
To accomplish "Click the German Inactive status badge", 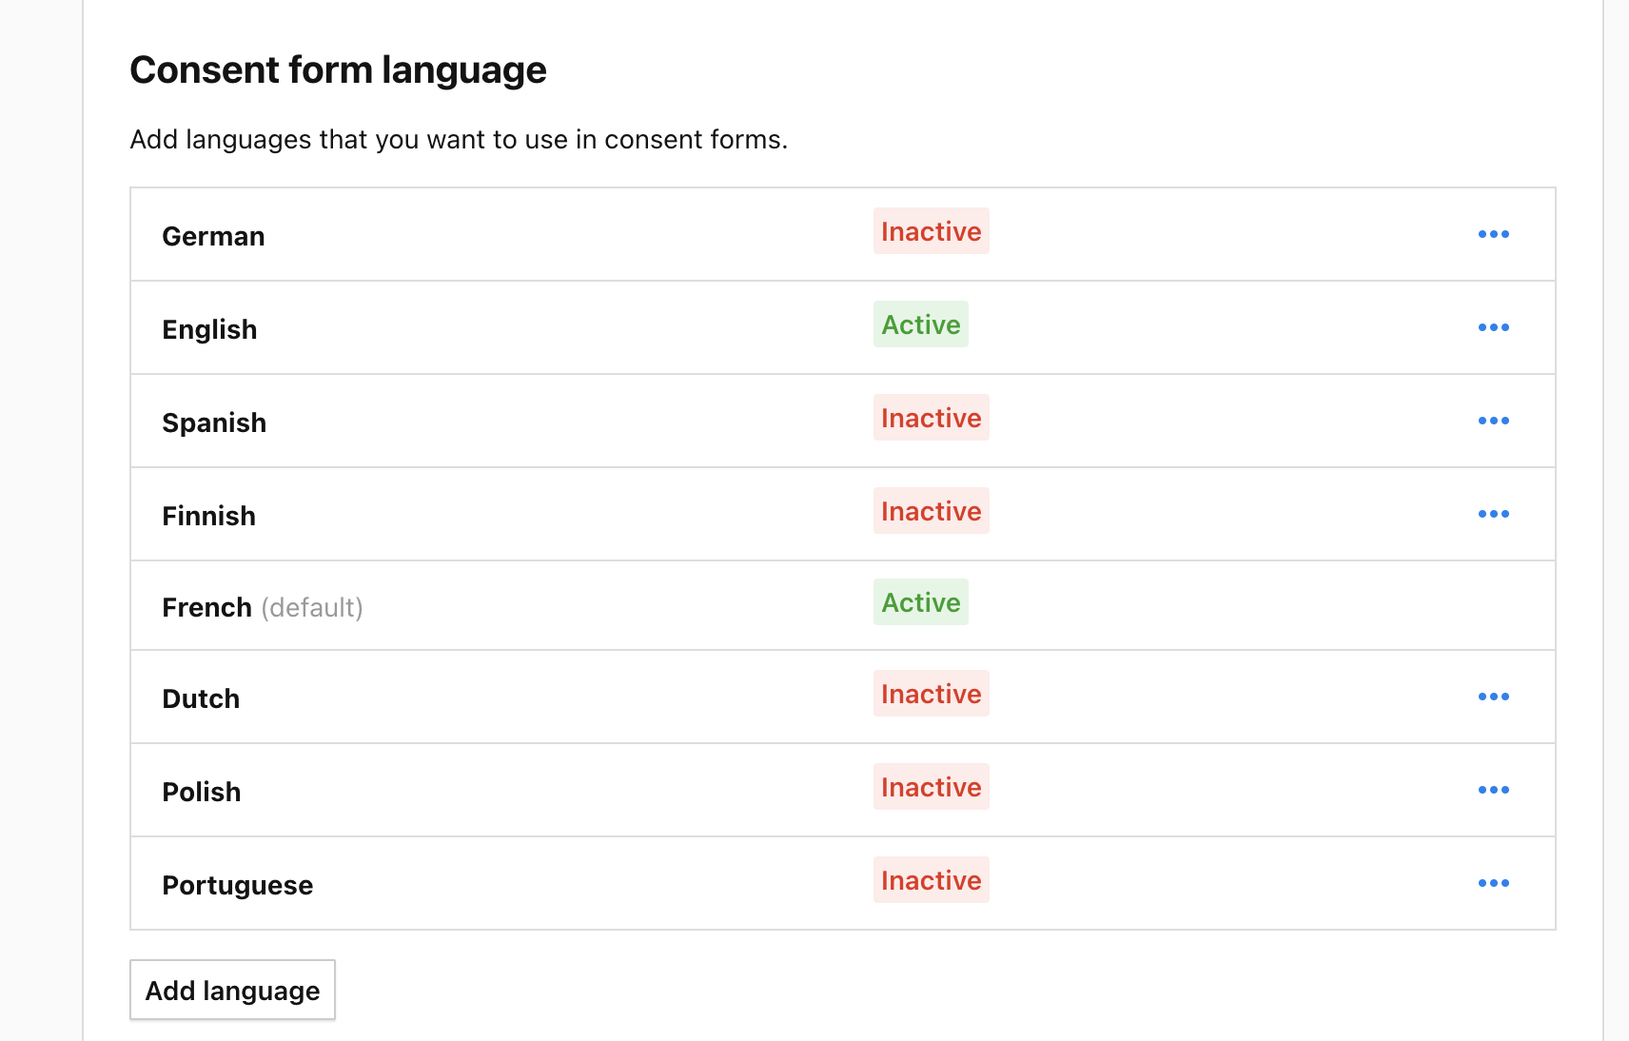I will tap(931, 231).
